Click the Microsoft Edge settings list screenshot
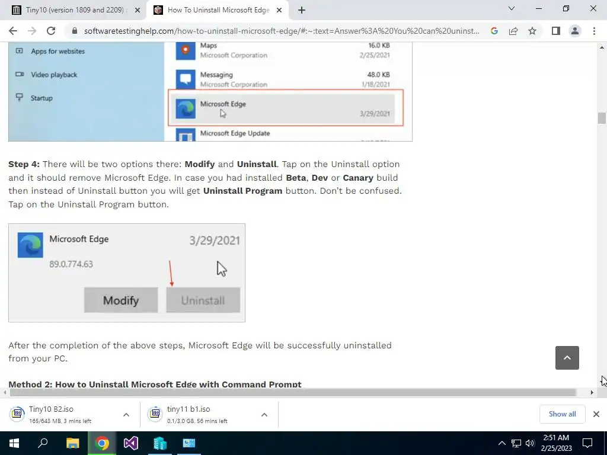Image resolution: width=607 pixels, height=455 pixels. coord(210,92)
